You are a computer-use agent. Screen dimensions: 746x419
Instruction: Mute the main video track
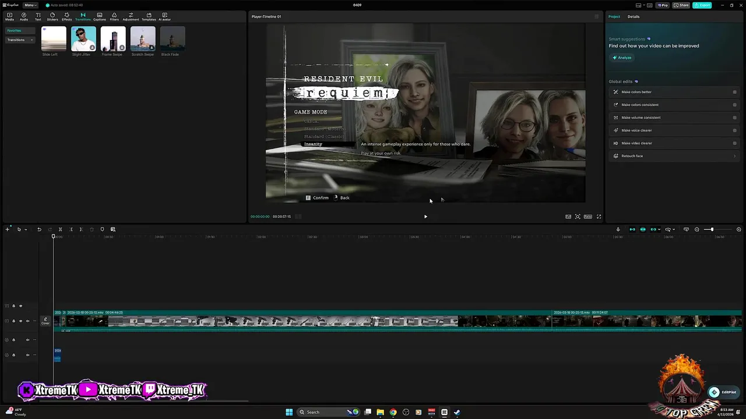27,321
